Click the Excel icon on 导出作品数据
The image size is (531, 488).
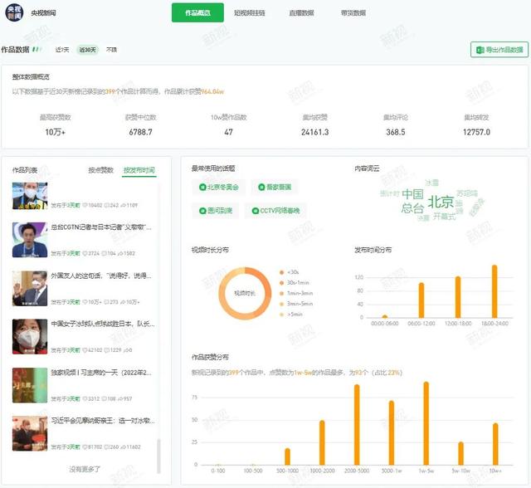pos(480,51)
